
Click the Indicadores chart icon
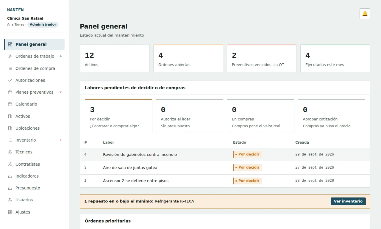10,176
